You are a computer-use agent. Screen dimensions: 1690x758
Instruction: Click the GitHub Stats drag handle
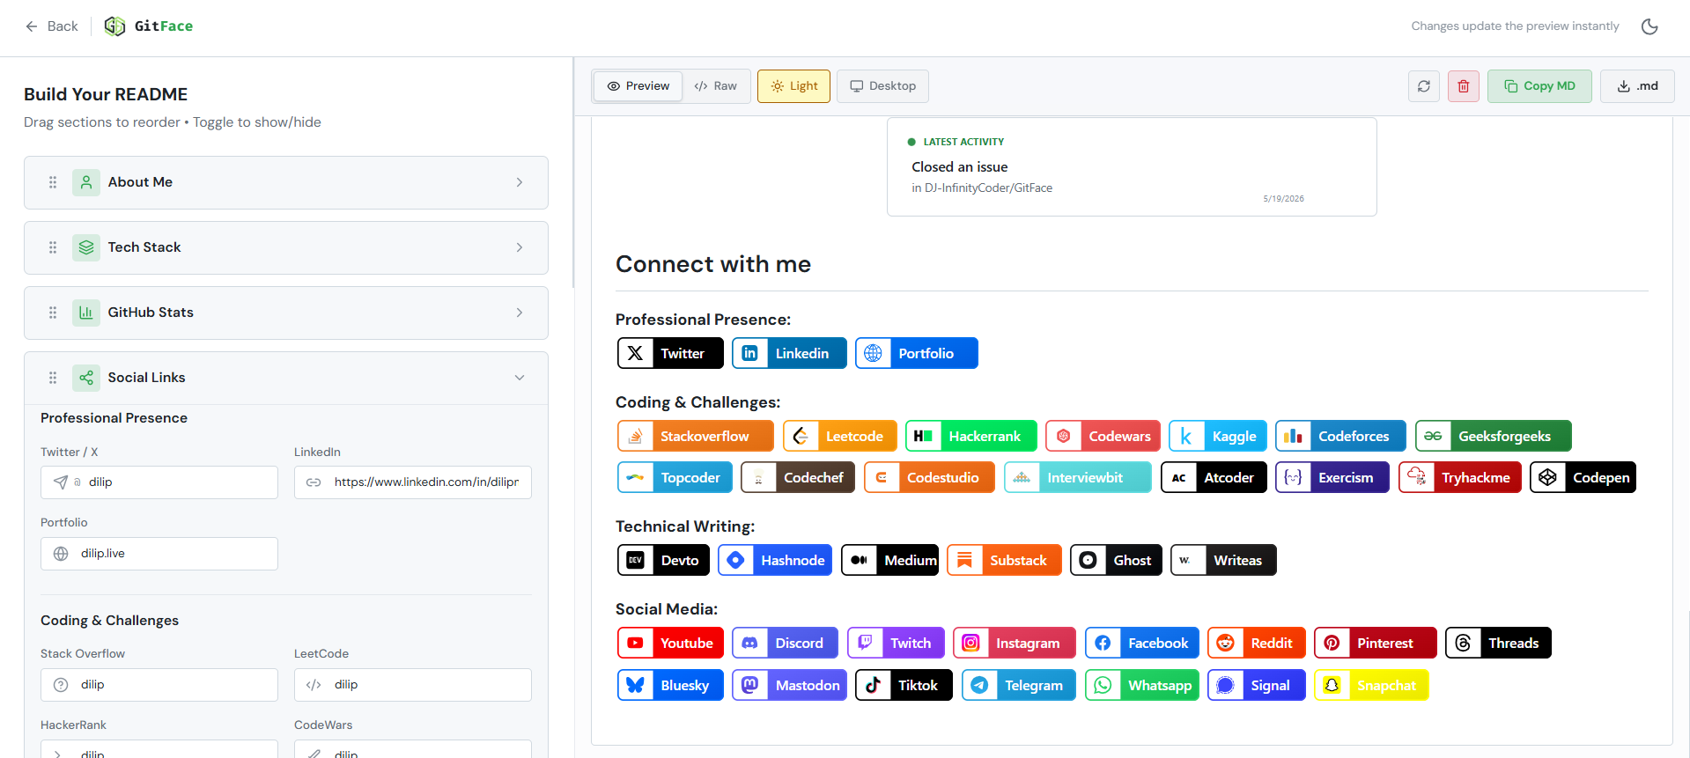(53, 313)
